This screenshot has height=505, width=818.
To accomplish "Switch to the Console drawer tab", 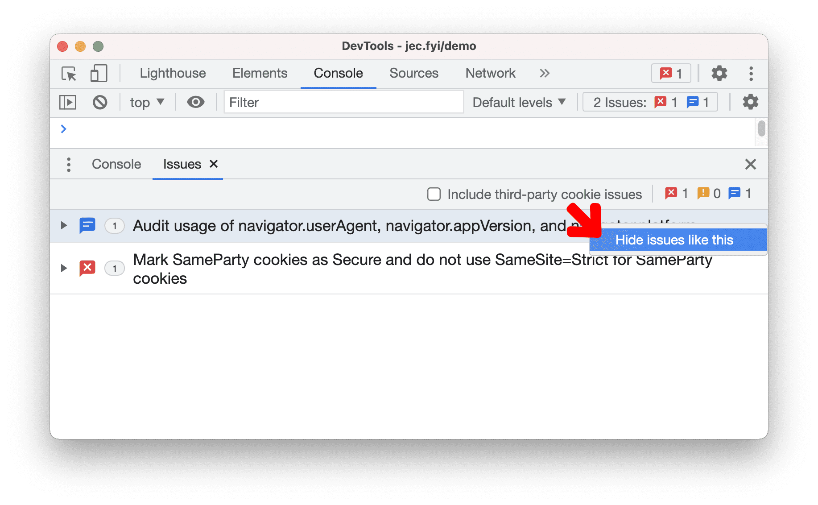I will (x=116, y=164).
